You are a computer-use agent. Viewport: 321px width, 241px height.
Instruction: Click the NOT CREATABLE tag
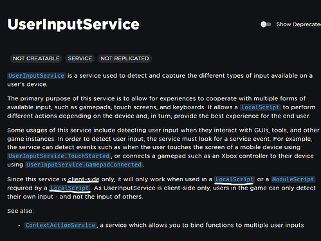36,58
